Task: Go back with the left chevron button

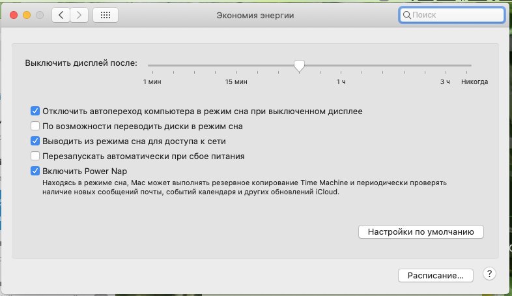Action: point(61,15)
